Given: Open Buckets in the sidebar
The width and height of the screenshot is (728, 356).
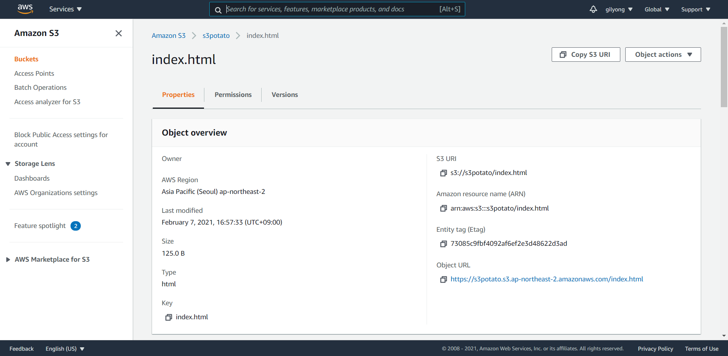Looking at the screenshot, I should pos(26,59).
